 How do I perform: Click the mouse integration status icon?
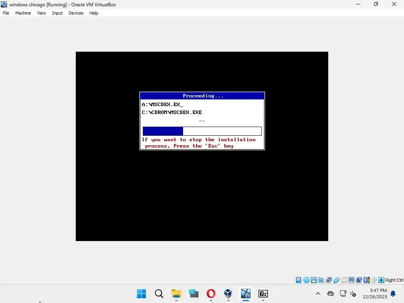point(374,280)
